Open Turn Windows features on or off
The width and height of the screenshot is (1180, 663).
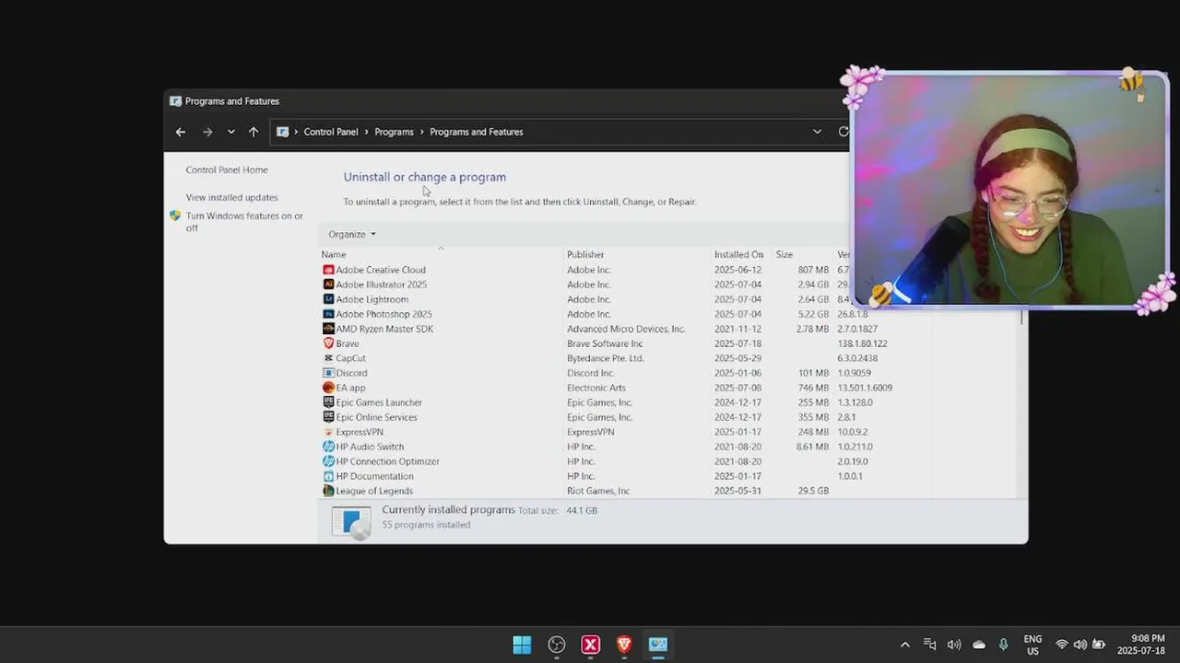click(244, 222)
